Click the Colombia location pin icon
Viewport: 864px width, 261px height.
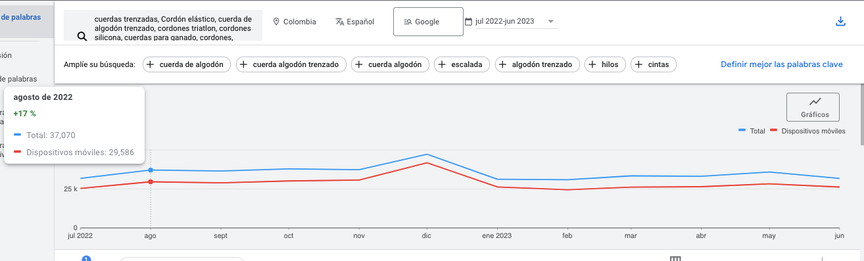pyautogui.click(x=276, y=22)
